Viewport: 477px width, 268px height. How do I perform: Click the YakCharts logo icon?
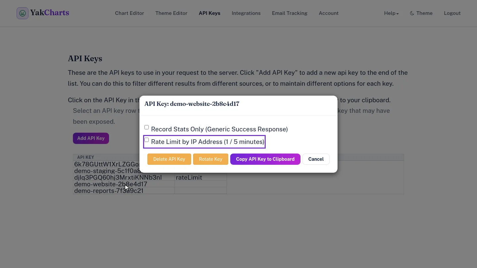23,13
